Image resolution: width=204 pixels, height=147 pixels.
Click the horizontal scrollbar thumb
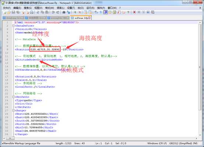[x=10, y=138]
